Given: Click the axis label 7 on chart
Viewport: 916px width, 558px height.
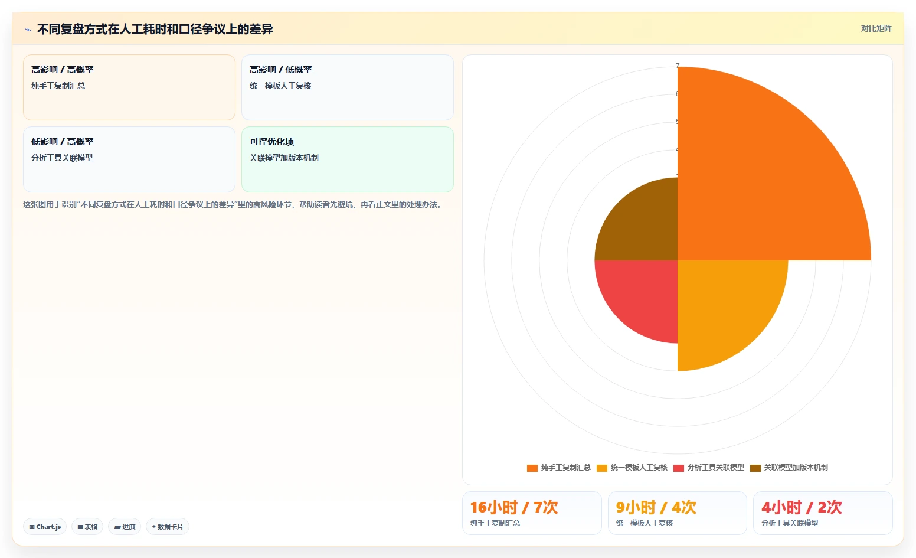Looking at the screenshot, I should click(678, 66).
